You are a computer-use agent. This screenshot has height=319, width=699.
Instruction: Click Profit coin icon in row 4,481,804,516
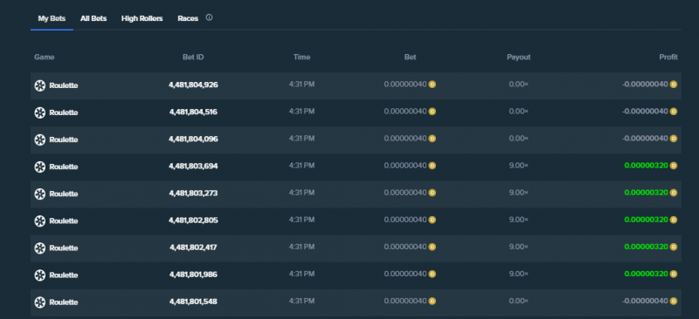(x=674, y=112)
